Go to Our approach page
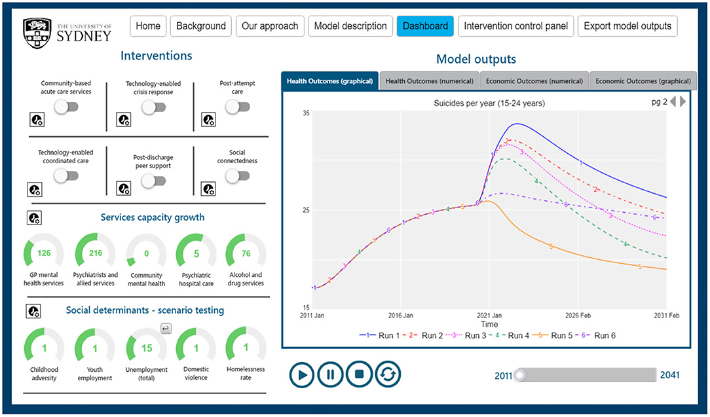710x417 pixels. [x=270, y=26]
